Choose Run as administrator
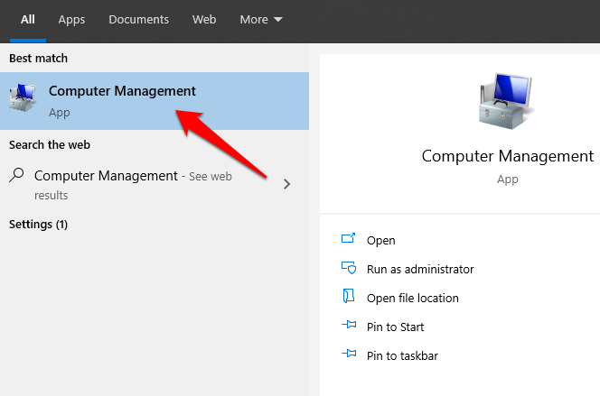 420,269
